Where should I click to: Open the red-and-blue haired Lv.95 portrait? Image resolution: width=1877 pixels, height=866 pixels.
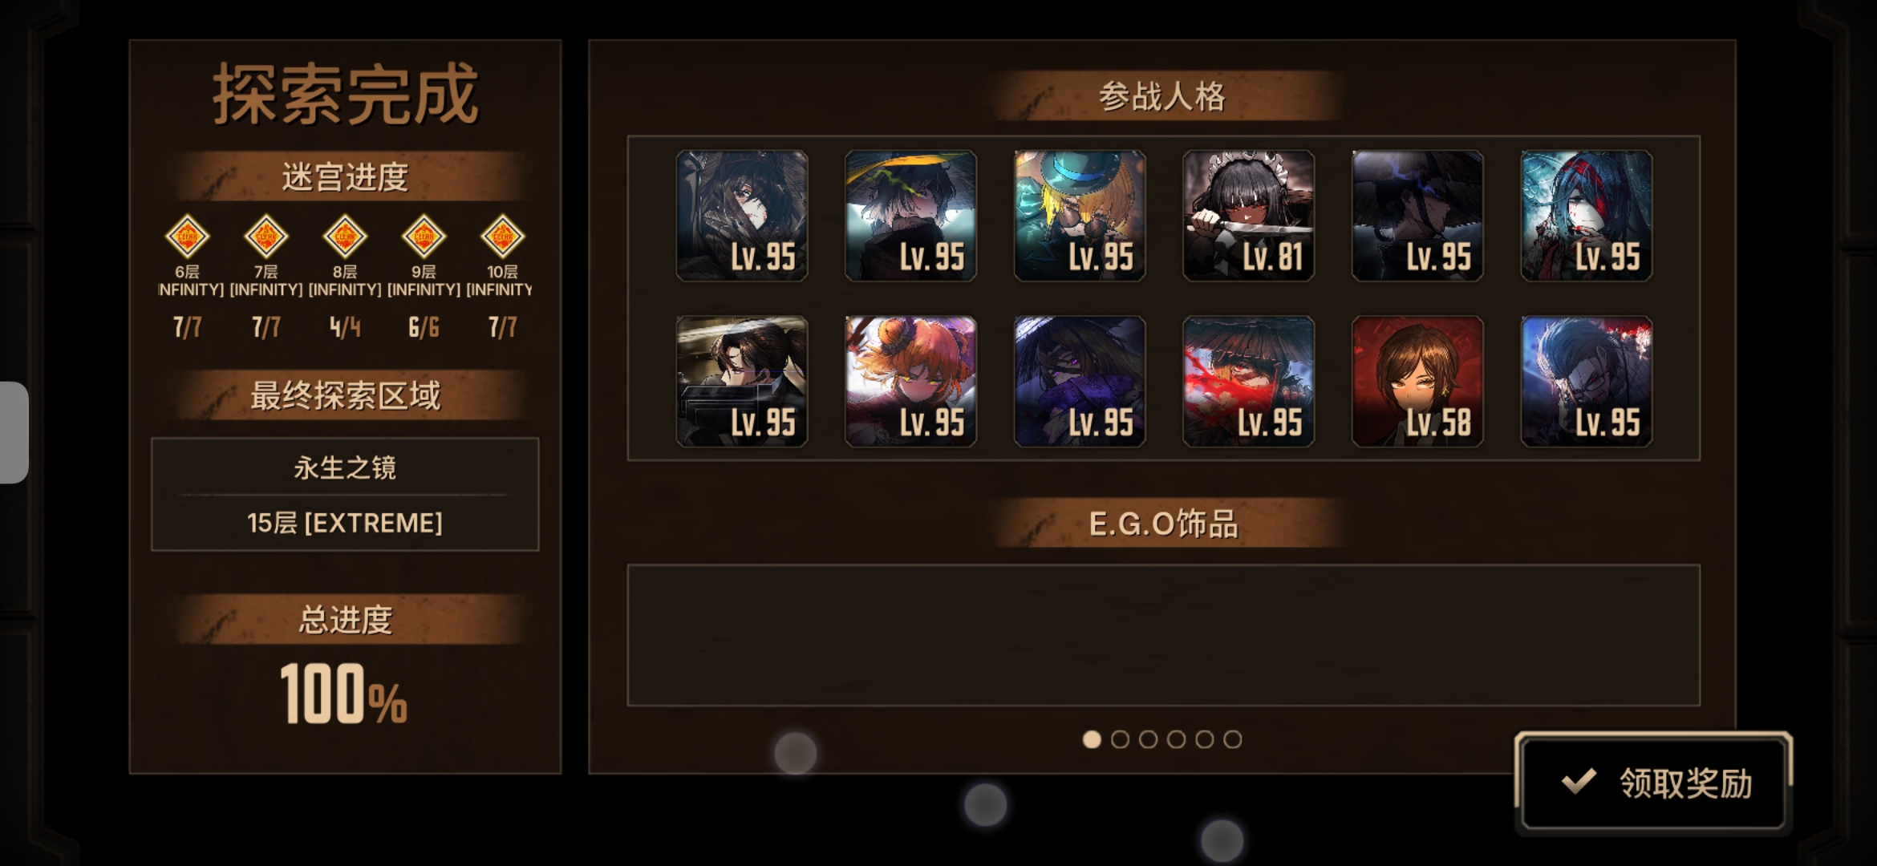pos(1587,216)
